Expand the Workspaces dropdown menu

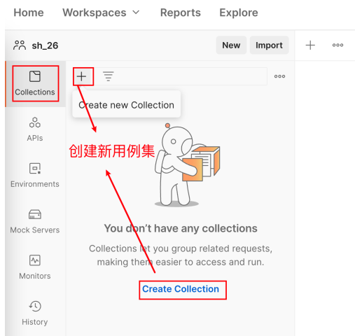click(x=101, y=13)
